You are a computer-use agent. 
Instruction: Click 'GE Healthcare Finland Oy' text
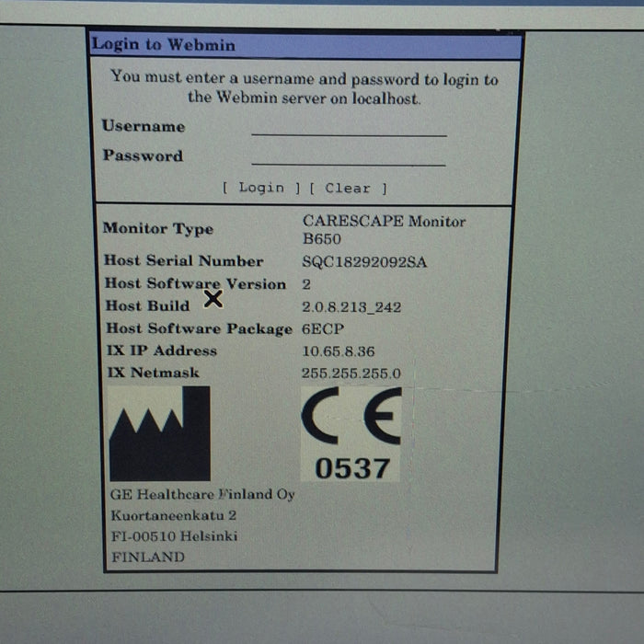(x=202, y=494)
